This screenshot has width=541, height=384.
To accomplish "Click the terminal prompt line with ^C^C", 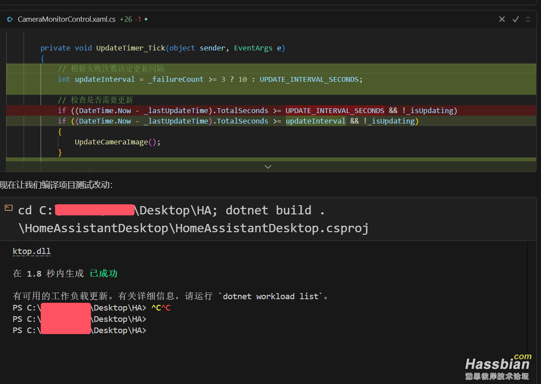I will coord(92,308).
